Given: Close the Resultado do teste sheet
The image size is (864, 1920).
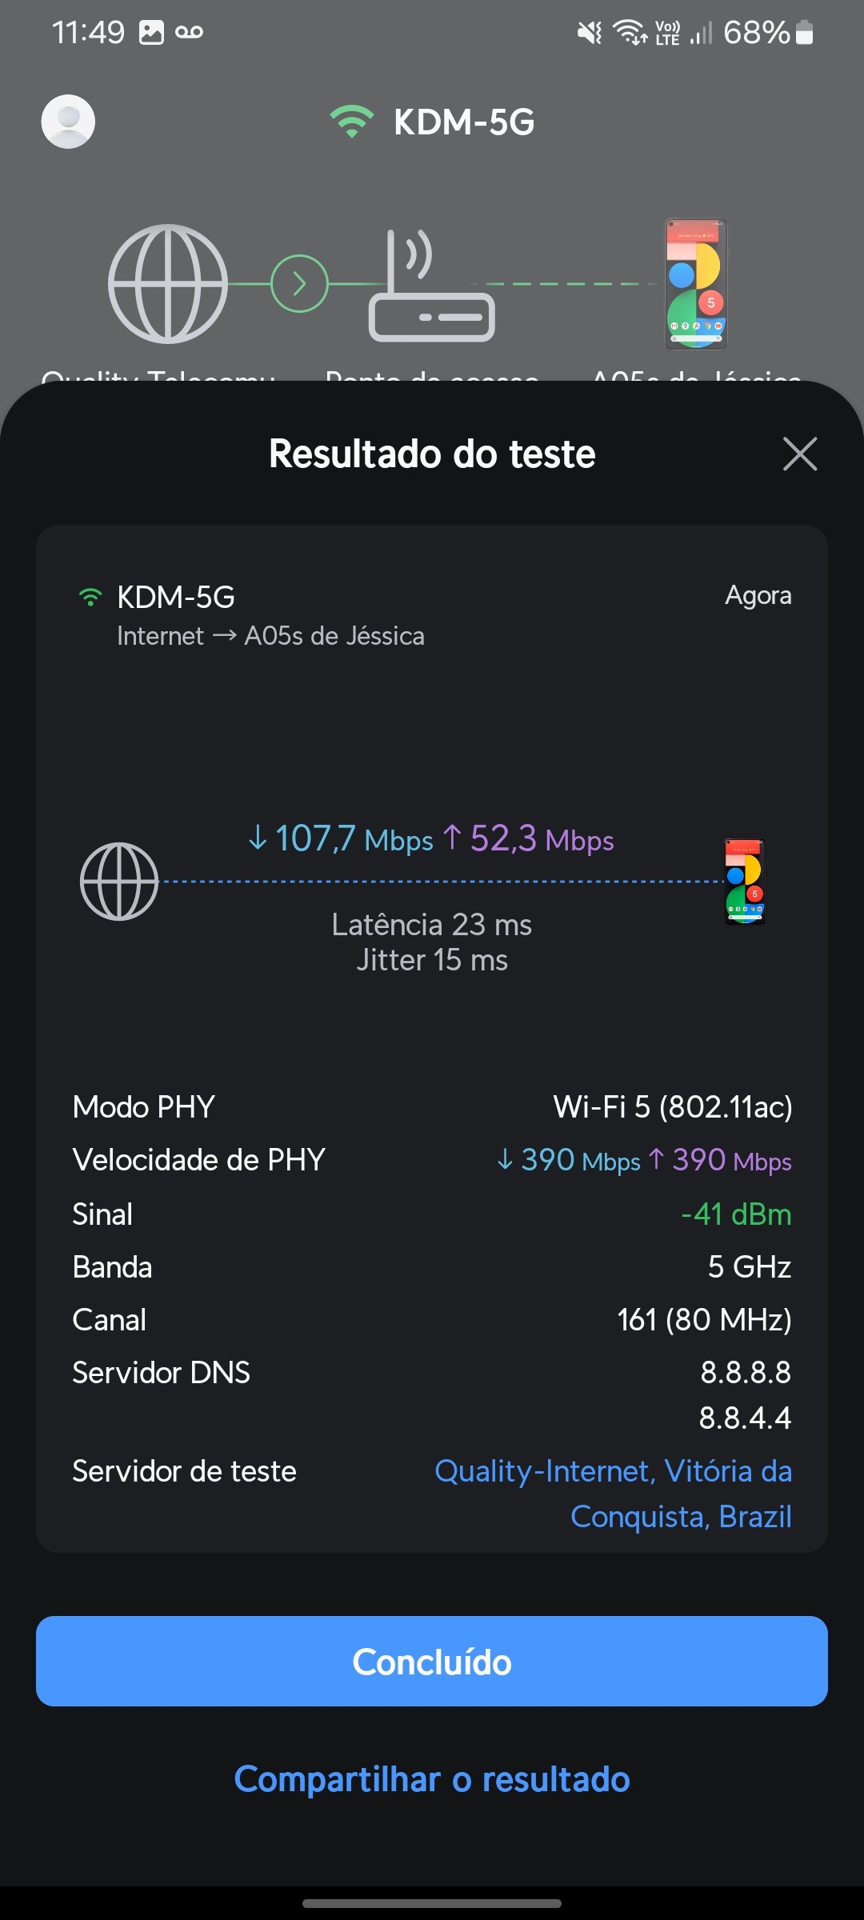Looking at the screenshot, I should point(800,454).
